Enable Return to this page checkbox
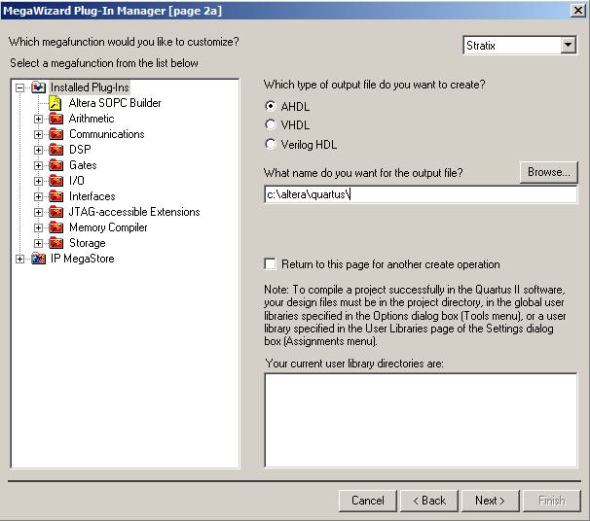Screen dimensions: 590x521 (270, 264)
